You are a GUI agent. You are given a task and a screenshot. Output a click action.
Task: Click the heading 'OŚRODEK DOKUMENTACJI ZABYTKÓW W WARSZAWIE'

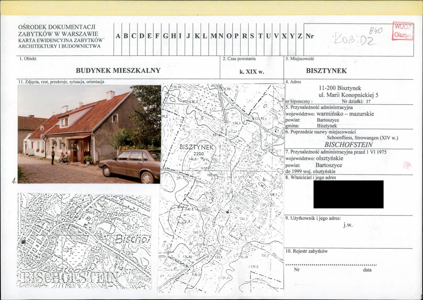tap(58, 30)
